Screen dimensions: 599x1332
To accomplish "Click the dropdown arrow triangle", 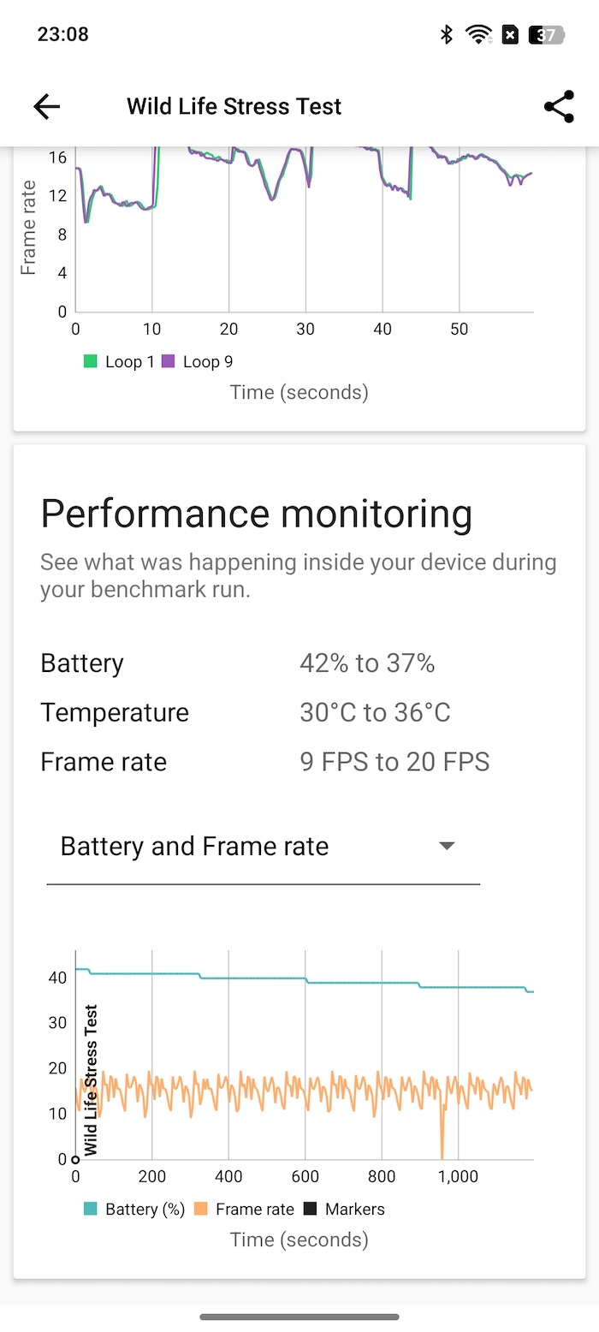I will 446,847.
